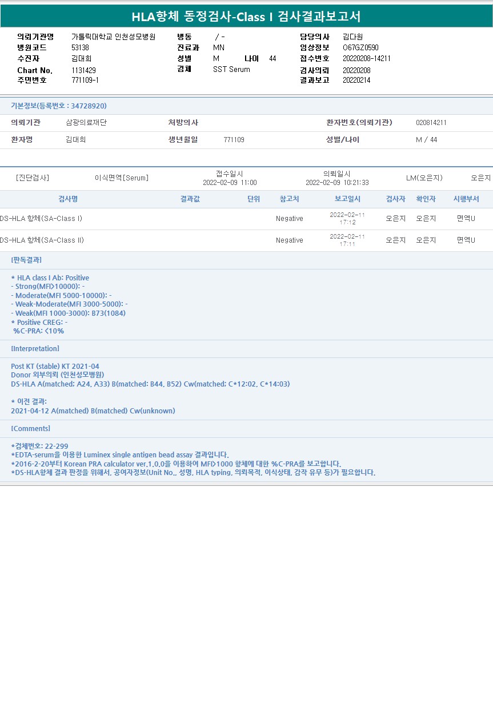Click the 'HLA class I Ab: Positive' line
Image resolution: width=493 pixels, height=708 pixels.
tap(50, 278)
